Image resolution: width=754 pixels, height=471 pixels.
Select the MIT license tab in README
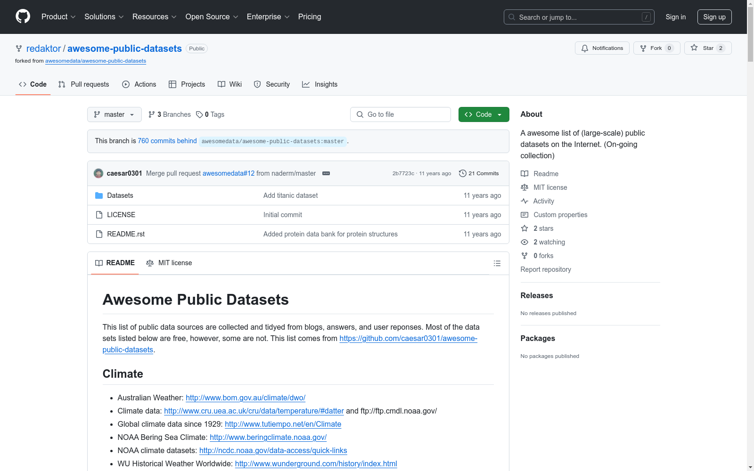(169, 263)
